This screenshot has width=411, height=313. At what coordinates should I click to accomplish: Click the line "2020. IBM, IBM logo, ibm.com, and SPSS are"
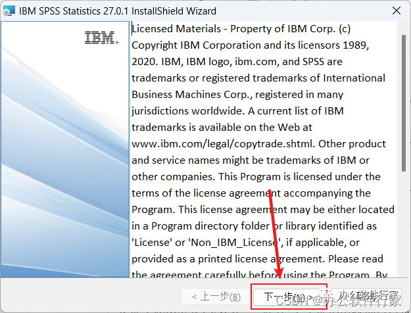coord(237,62)
